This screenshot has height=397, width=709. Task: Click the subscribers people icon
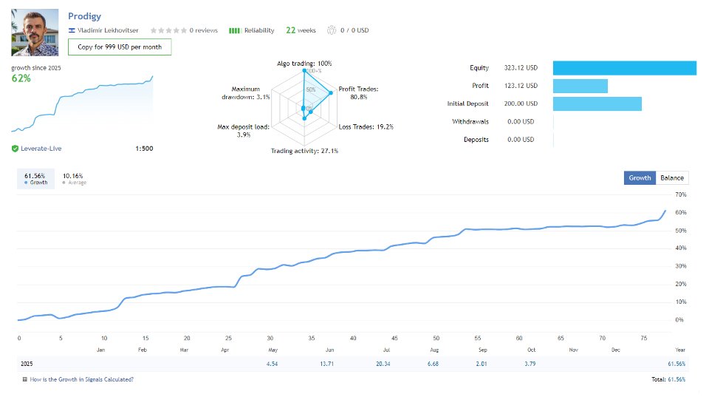pos(330,30)
